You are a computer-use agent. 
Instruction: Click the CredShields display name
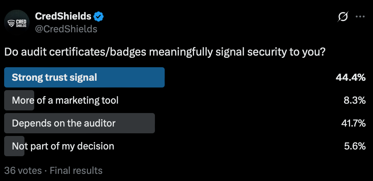pos(63,17)
